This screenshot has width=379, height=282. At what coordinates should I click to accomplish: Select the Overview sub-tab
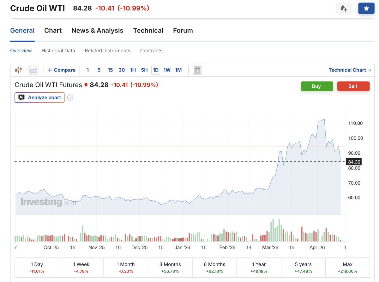[21, 51]
